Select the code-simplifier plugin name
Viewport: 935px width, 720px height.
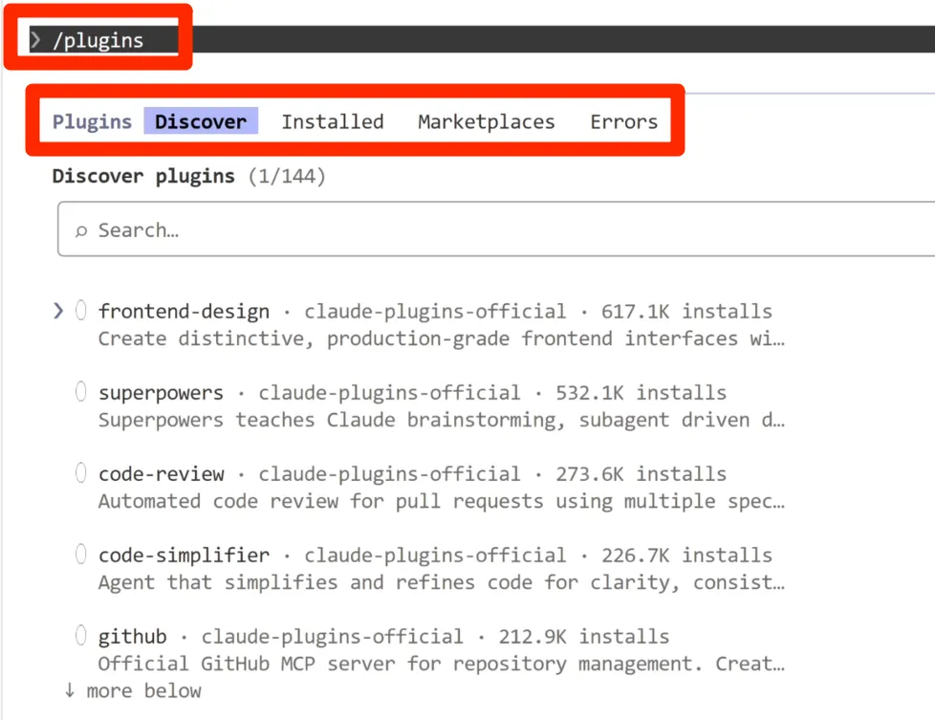click(x=184, y=555)
